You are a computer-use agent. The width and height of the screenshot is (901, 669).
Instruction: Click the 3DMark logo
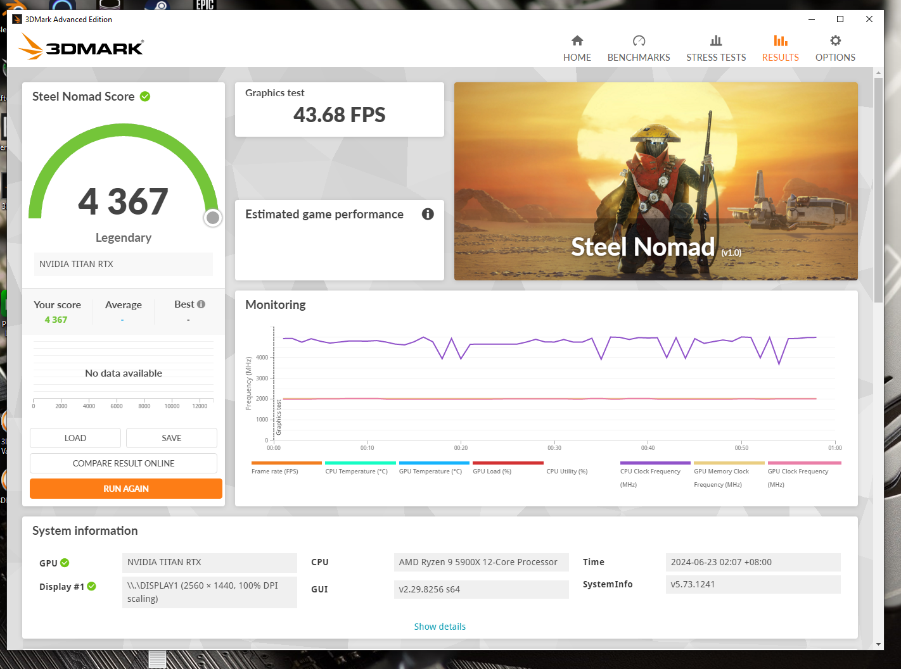coord(81,46)
